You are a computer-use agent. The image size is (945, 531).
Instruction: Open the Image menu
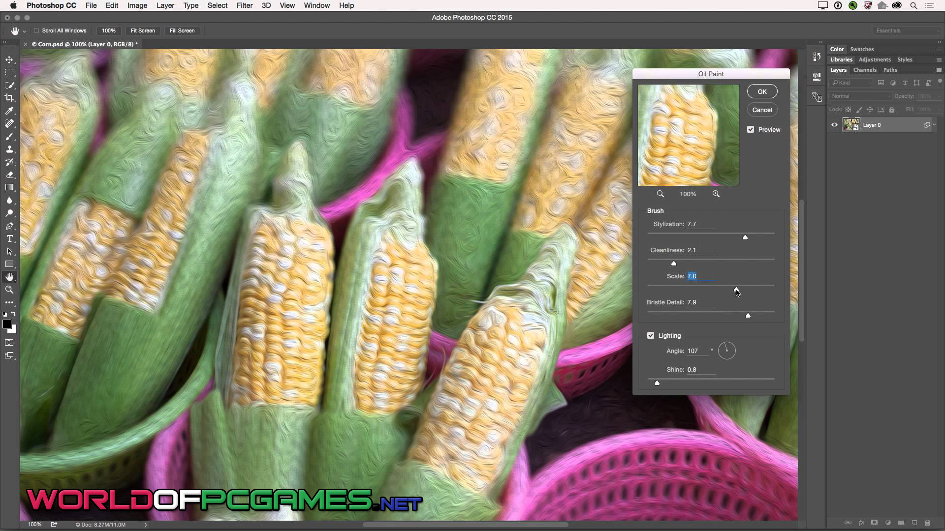coord(137,5)
